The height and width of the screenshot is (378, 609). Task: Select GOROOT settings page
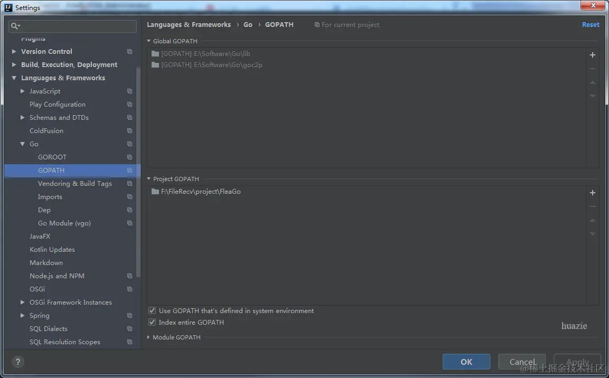pyautogui.click(x=52, y=157)
